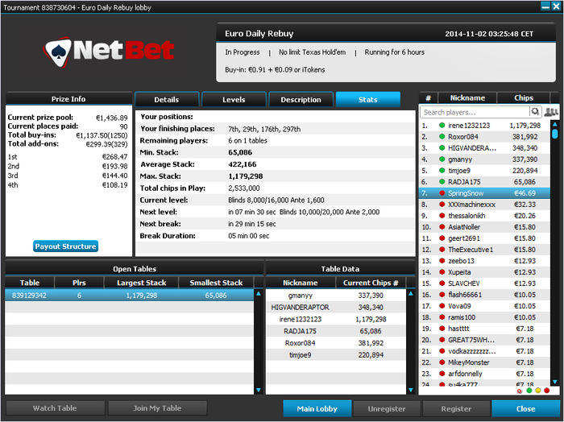
Task: Switch to the Levels tab
Action: pyautogui.click(x=234, y=100)
